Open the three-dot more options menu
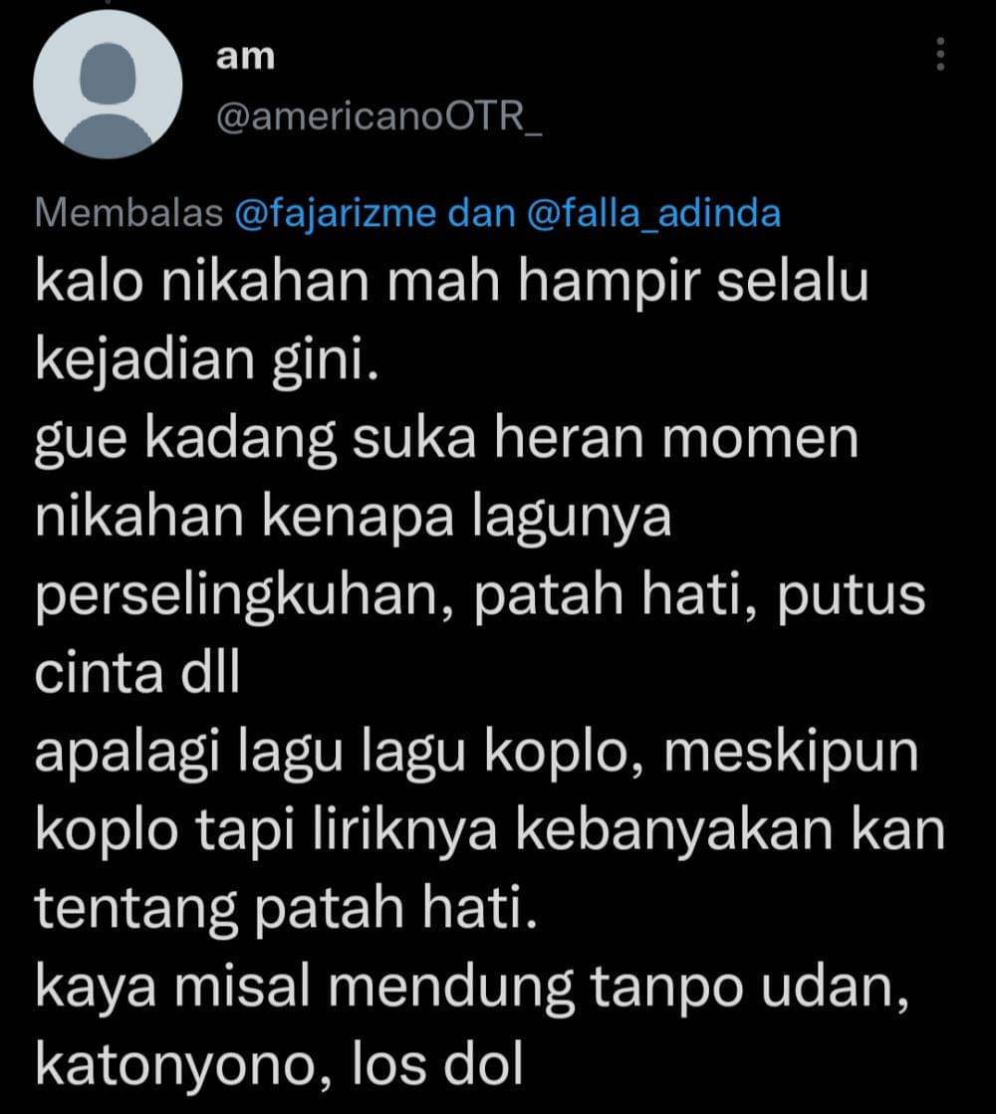996x1114 pixels. [x=940, y=54]
